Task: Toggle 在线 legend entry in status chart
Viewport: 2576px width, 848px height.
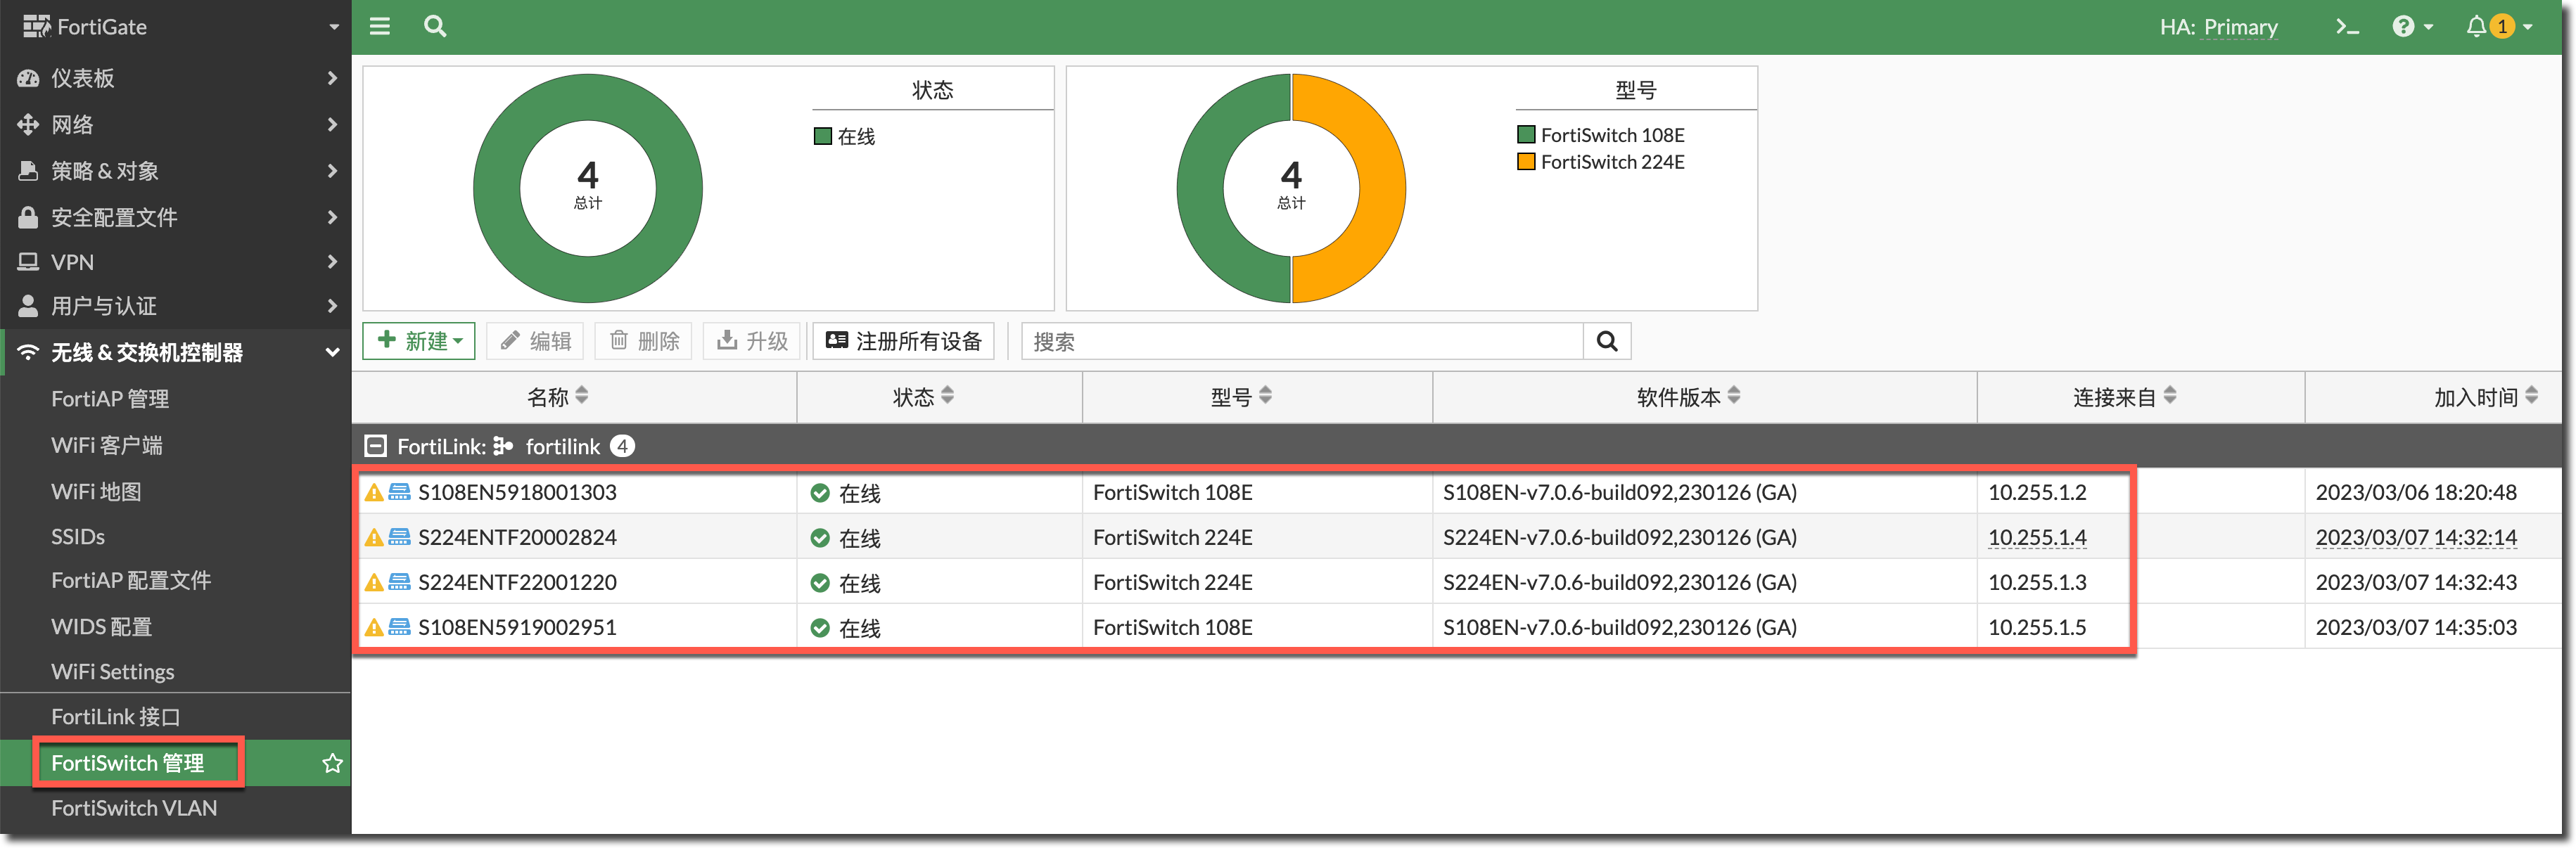Action: [846, 136]
